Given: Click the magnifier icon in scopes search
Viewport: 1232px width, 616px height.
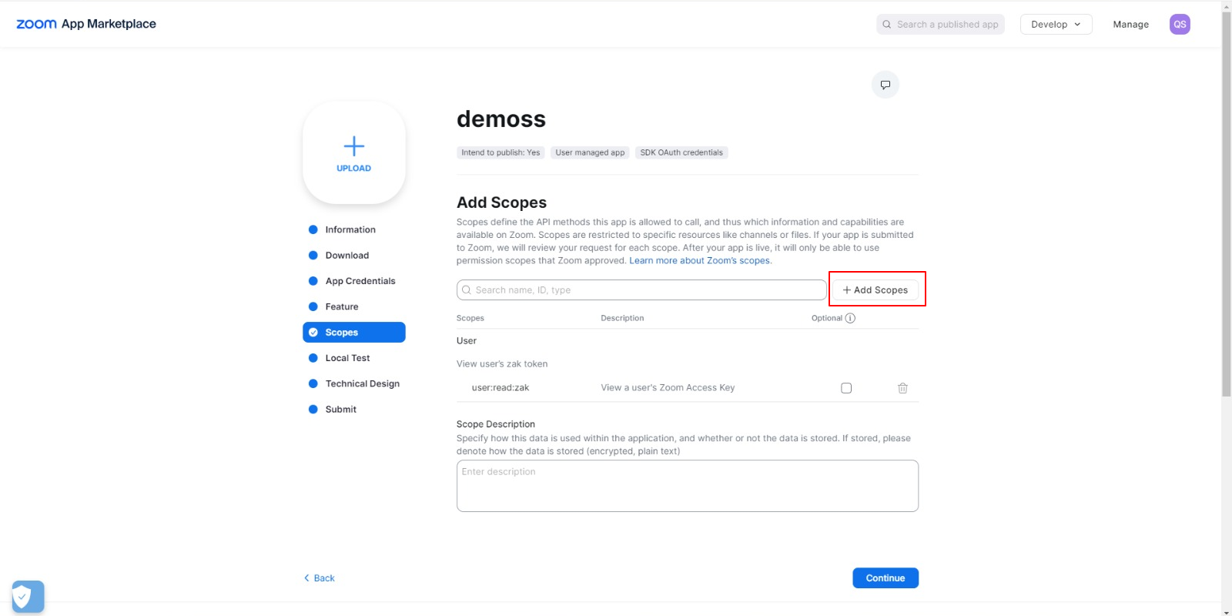Looking at the screenshot, I should pyautogui.click(x=467, y=290).
